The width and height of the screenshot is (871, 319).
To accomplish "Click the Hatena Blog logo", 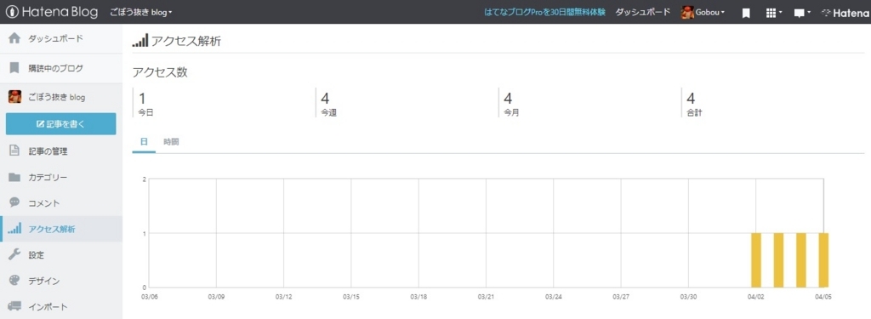I will coord(52,12).
